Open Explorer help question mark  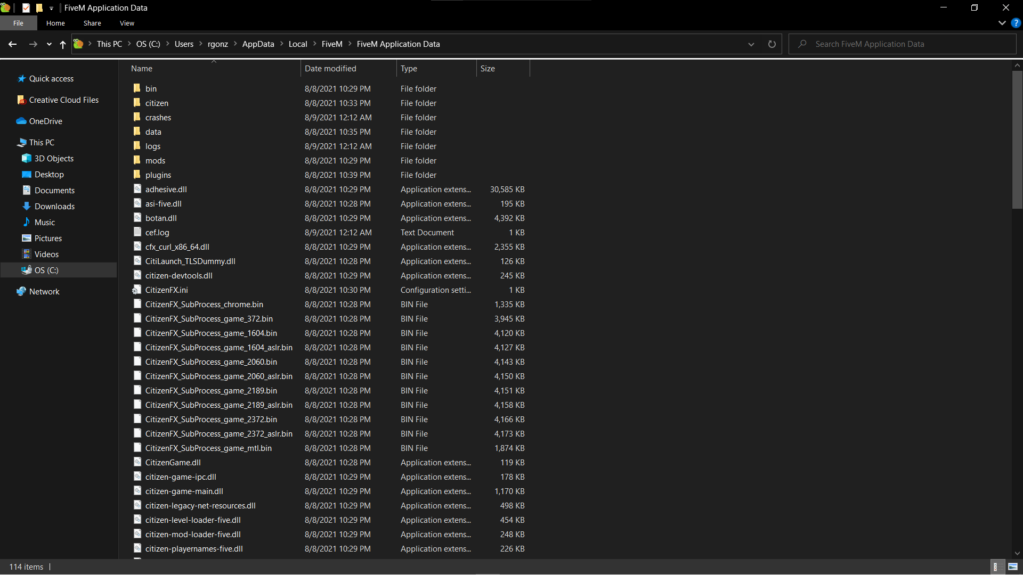coord(1016,23)
